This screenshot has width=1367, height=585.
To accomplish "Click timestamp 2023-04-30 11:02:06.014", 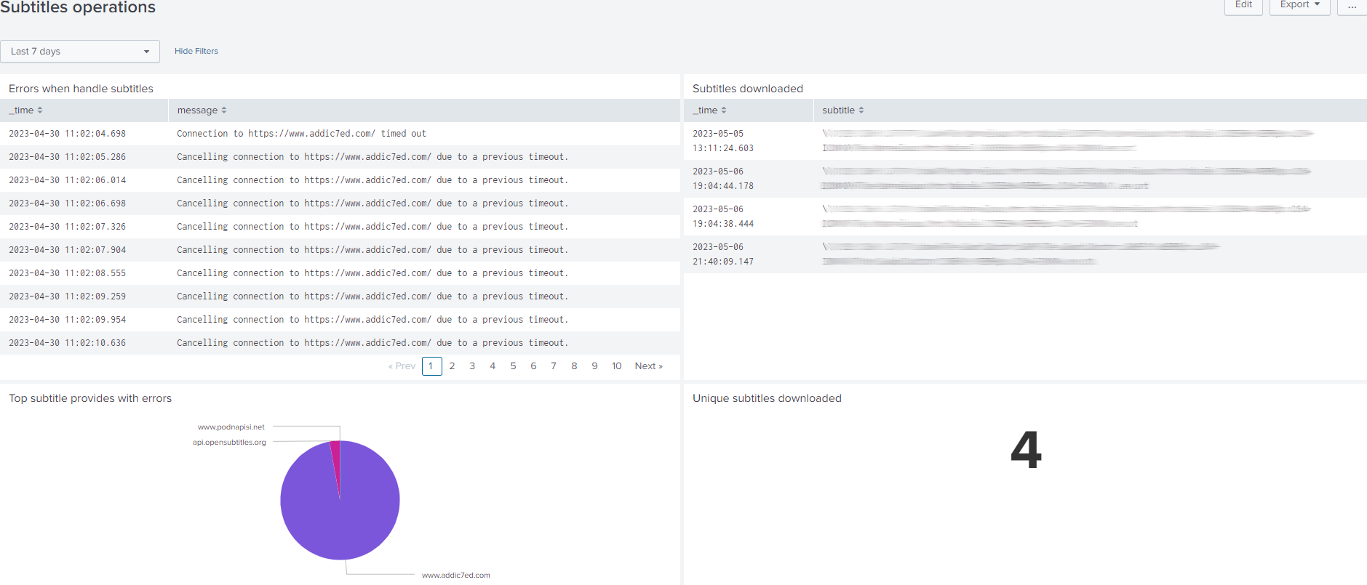I will (67, 180).
